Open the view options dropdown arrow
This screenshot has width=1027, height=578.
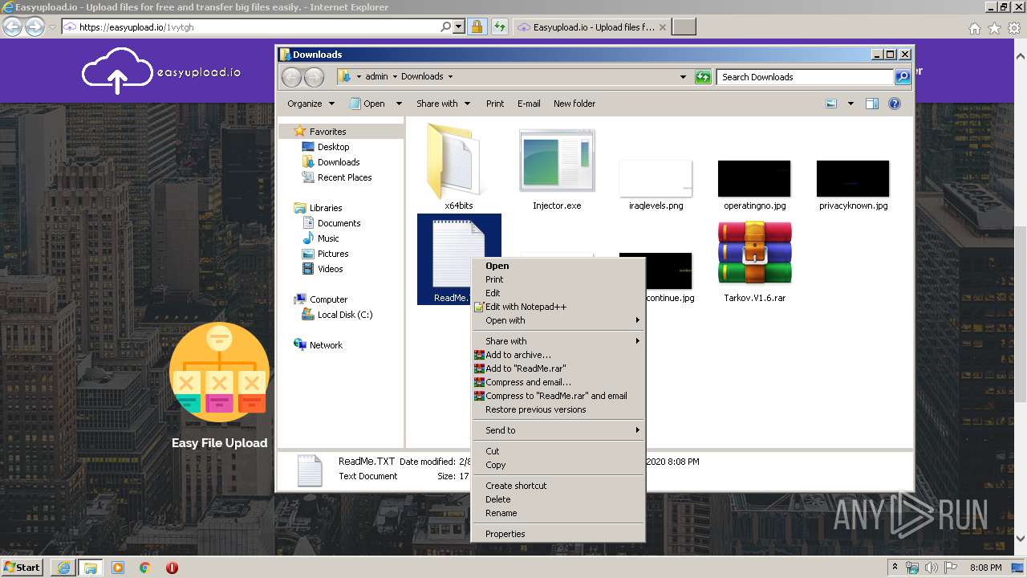[x=850, y=104]
